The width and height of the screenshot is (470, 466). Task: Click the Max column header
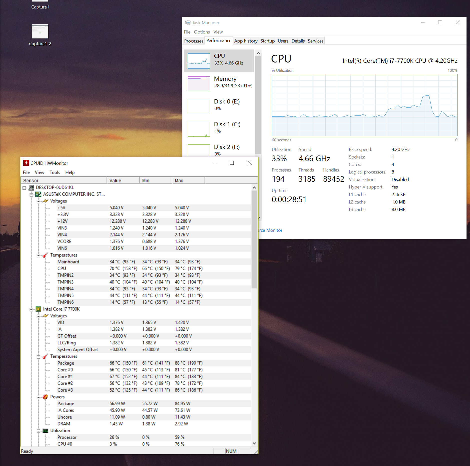(188, 180)
